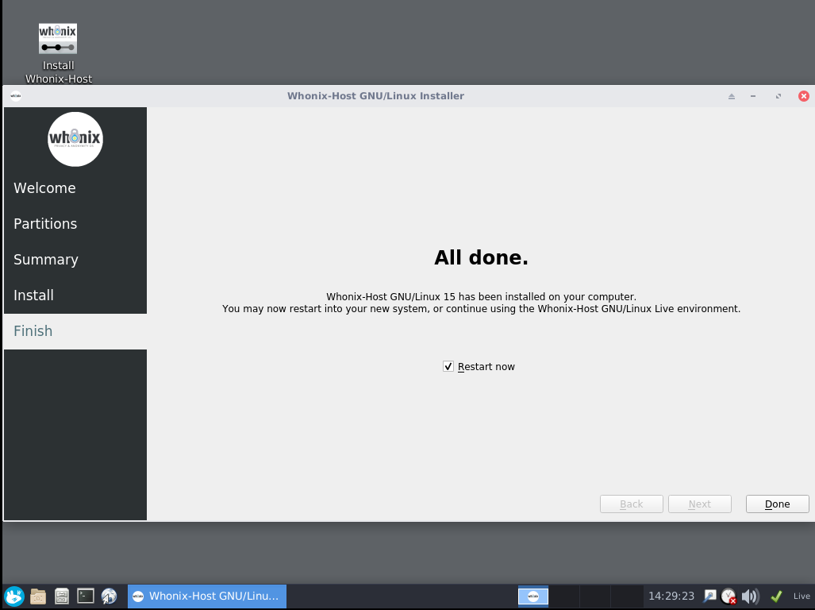
Task: Open the terminal emulator in taskbar
Action: pos(86,596)
